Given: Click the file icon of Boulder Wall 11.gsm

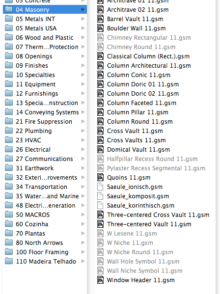Looking at the screenshot, I should tap(100, 28).
